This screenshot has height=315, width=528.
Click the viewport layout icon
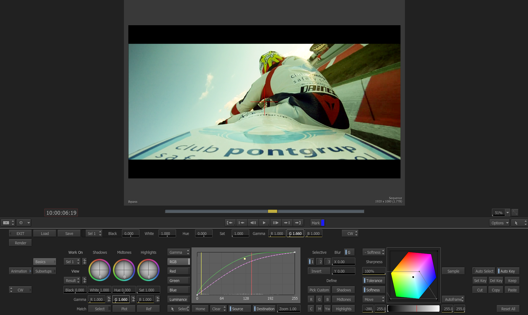(6, 223)
